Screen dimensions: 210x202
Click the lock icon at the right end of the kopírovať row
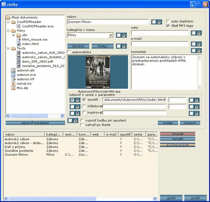point(196,113)
